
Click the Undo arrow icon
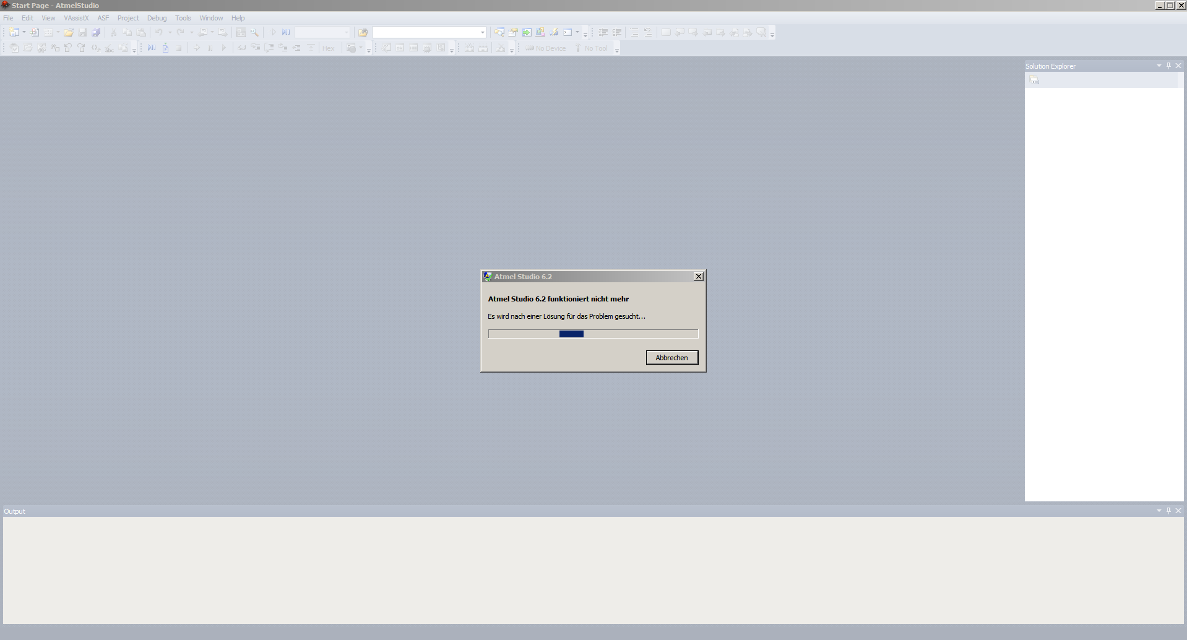pos(159,32)
